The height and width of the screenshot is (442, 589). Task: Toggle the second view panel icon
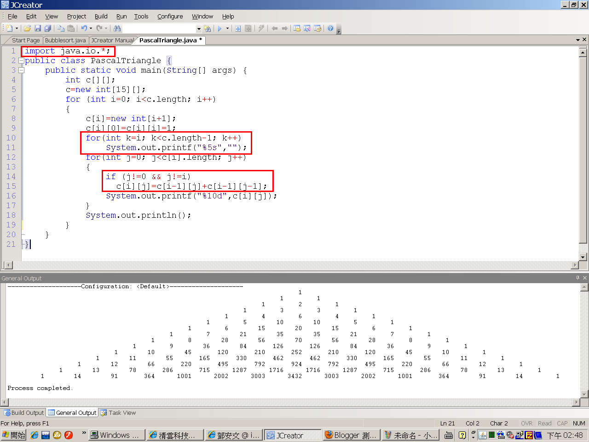307,29
